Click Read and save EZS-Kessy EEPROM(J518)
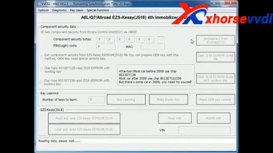273x153 pixels. [84, 118]
